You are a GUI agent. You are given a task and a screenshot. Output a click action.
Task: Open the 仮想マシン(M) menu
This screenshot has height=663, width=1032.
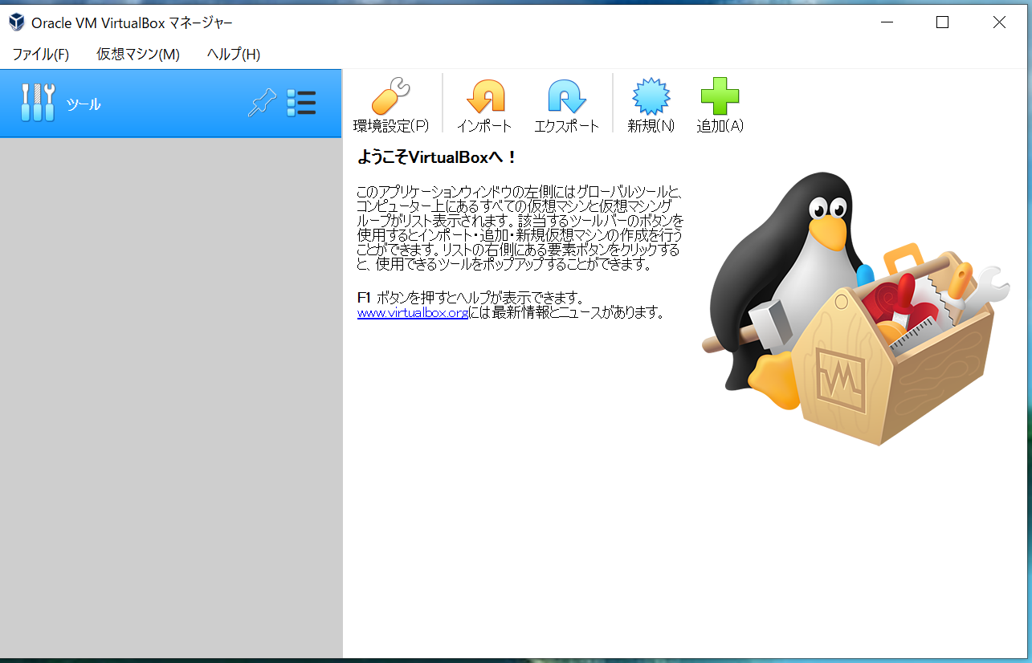coord(138,54)
